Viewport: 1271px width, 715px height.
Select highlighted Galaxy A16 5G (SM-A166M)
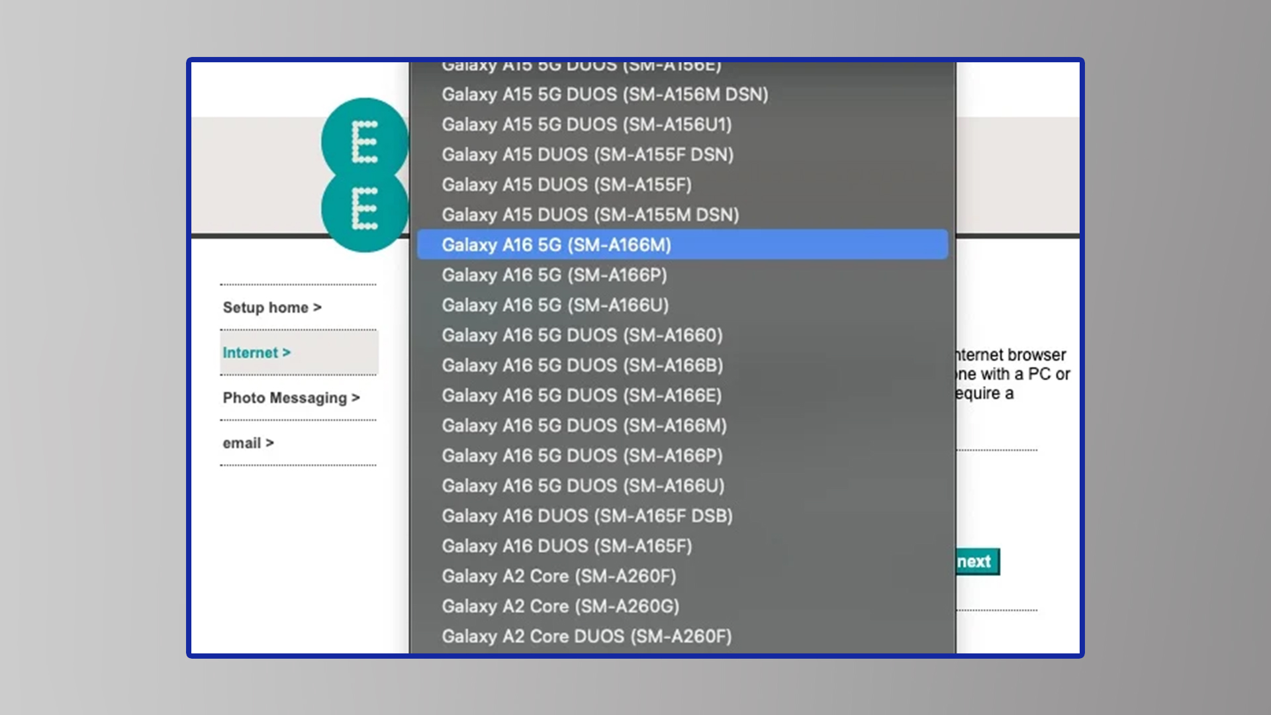point(682,245)
